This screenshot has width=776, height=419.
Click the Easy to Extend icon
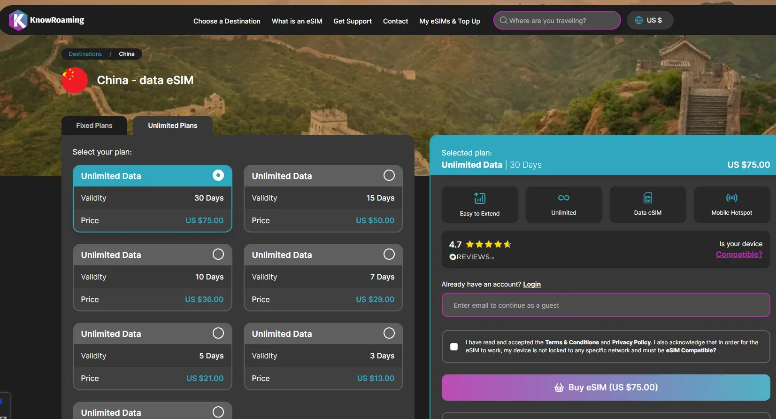480,198
